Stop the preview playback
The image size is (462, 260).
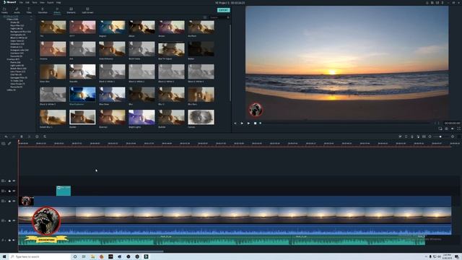coord(255,123)
